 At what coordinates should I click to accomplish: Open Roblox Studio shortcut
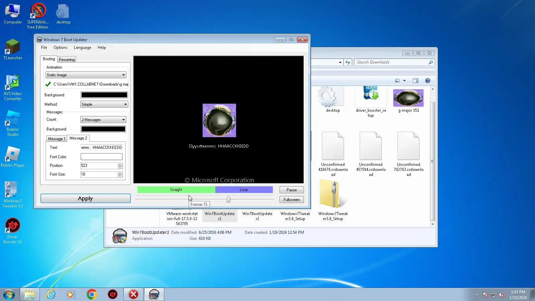point(13,123)
